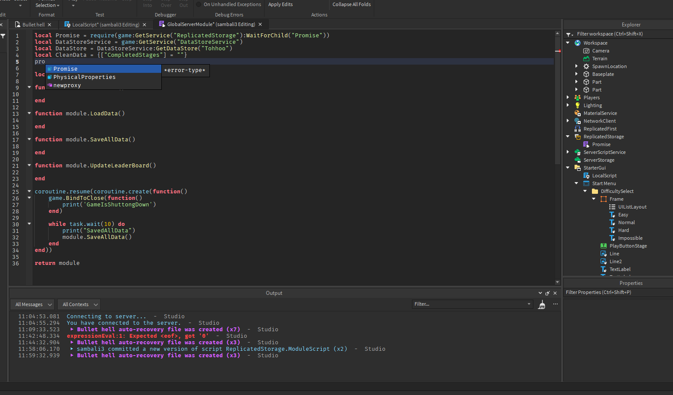Click the UIListLayout icon under Frame
Screen dimensions: 673x395
(x=612, y=206)
